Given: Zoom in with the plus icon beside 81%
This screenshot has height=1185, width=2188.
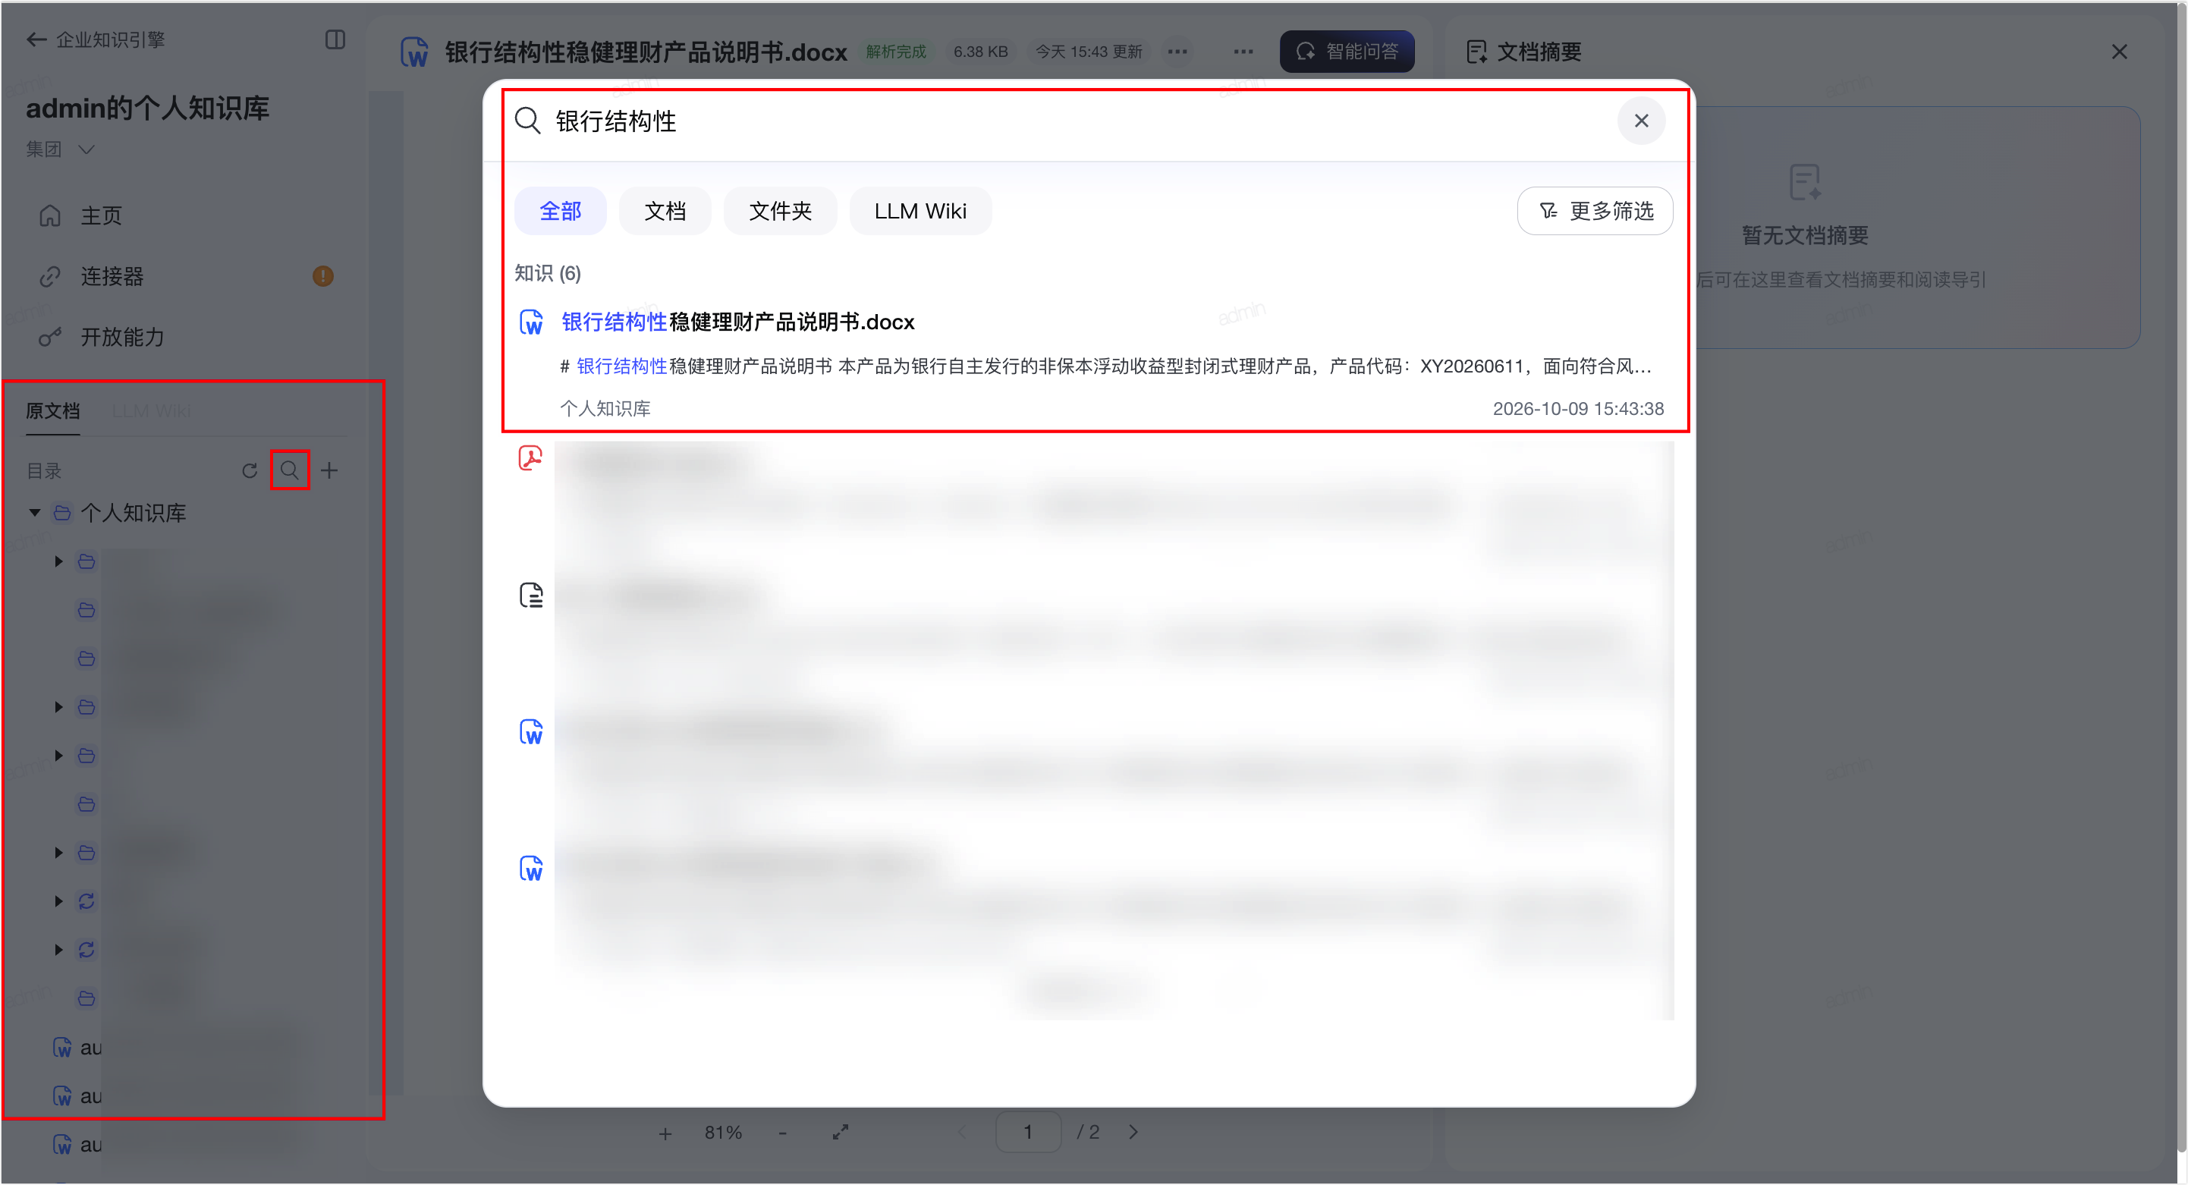Looking at the screenshot, I should pyautogui.click(x=665, y=1133).
